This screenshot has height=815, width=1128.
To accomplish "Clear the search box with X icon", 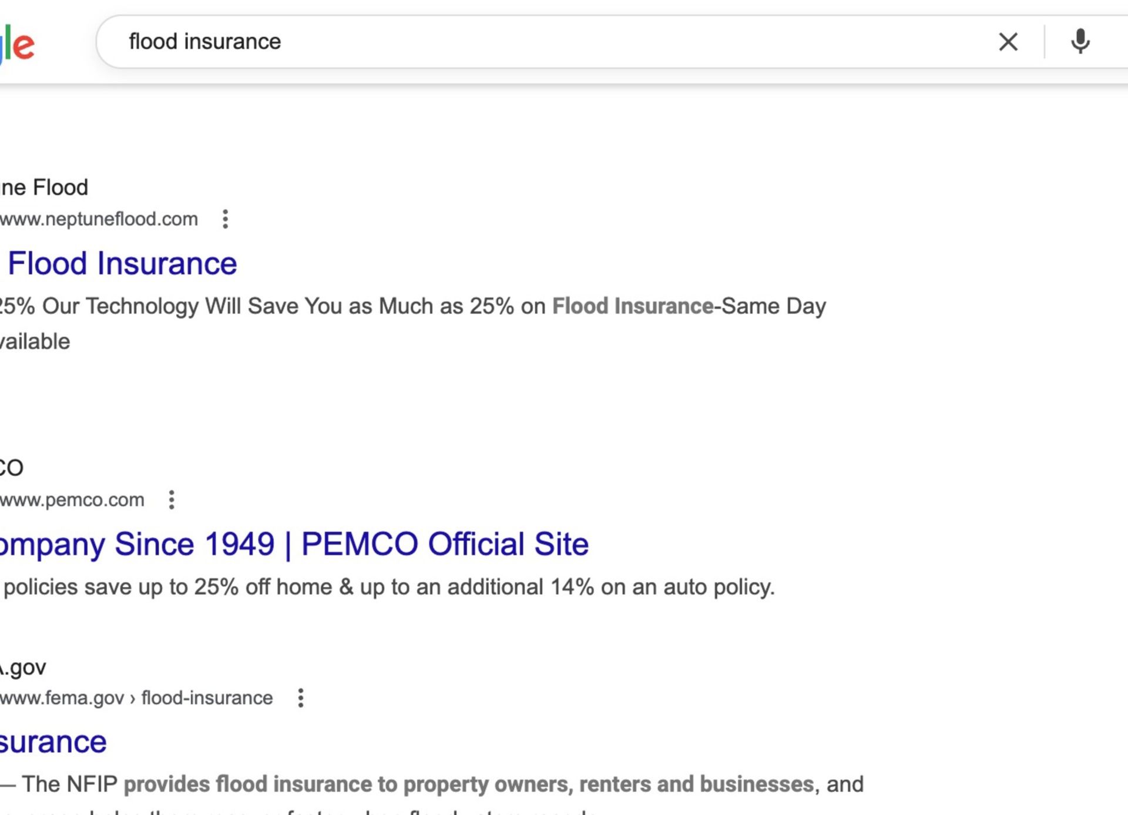I will click(1008, 42).
